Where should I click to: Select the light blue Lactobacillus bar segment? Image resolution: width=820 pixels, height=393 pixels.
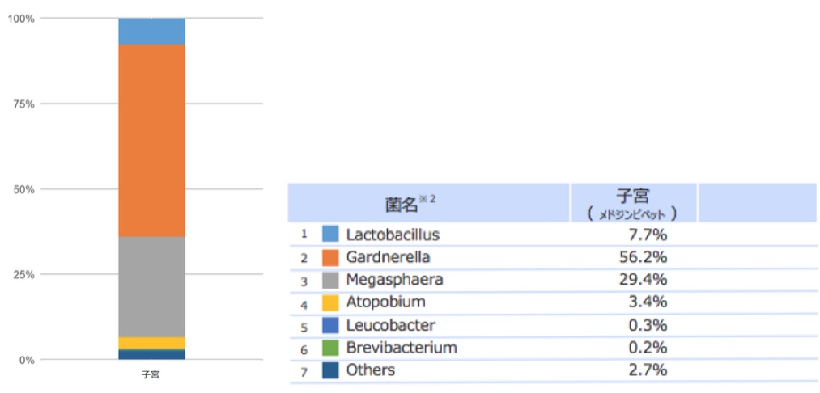[x=151, y=32]
